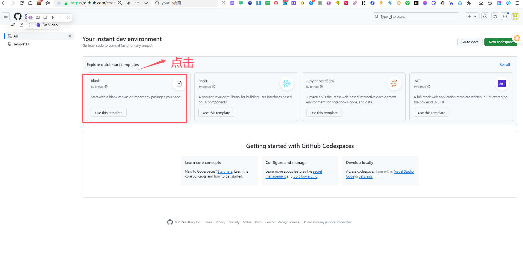
Task: Click the speaker read-aloud icon in floating toolbar
Action: pos(53,18)
